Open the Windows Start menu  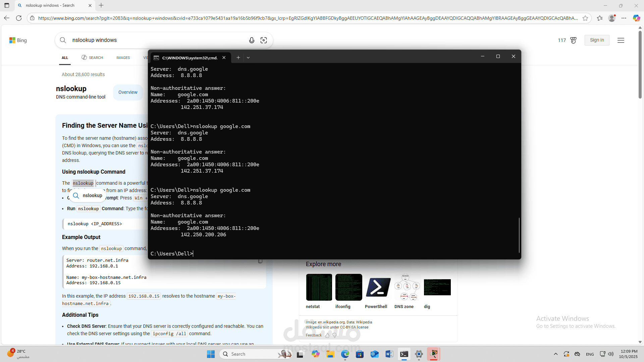click(x=211, y=354)
